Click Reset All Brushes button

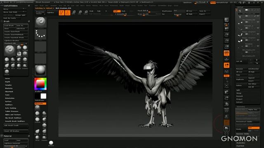click(16, 131)
